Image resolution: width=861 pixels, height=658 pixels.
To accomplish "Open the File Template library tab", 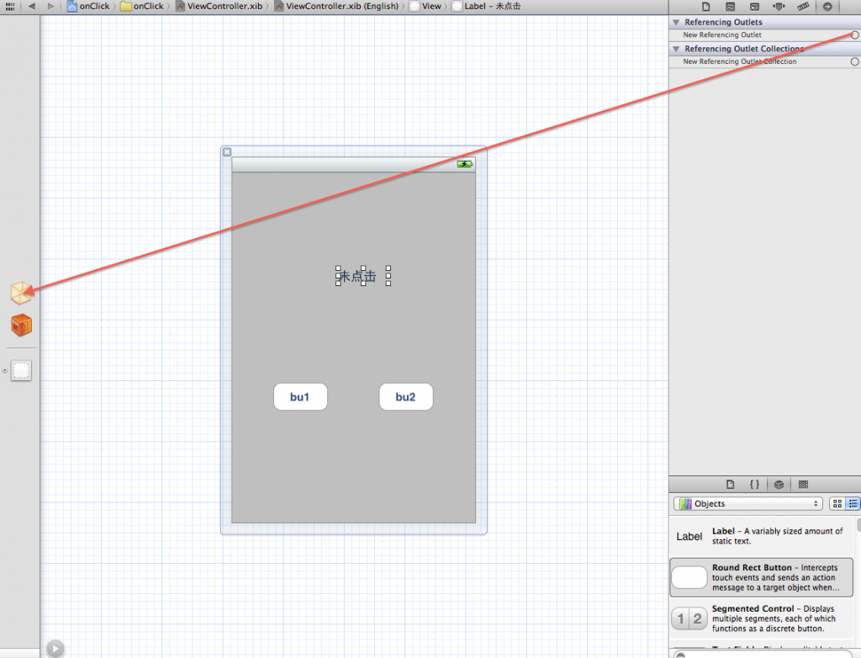I will point(731,485).
